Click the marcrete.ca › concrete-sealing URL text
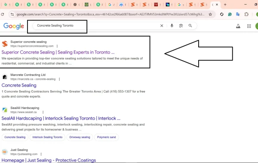 (x=33, y=79)
